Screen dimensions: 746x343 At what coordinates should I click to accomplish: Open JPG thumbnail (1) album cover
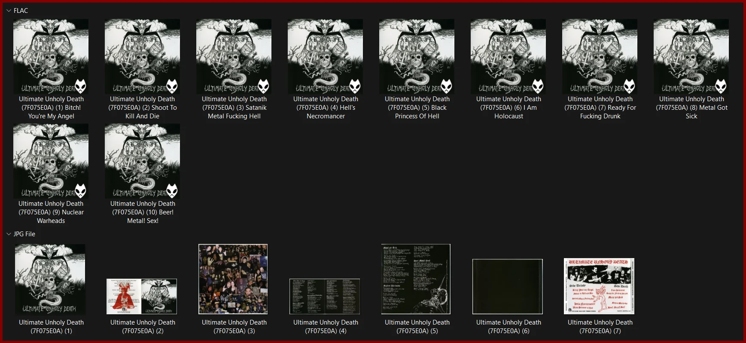50,279
